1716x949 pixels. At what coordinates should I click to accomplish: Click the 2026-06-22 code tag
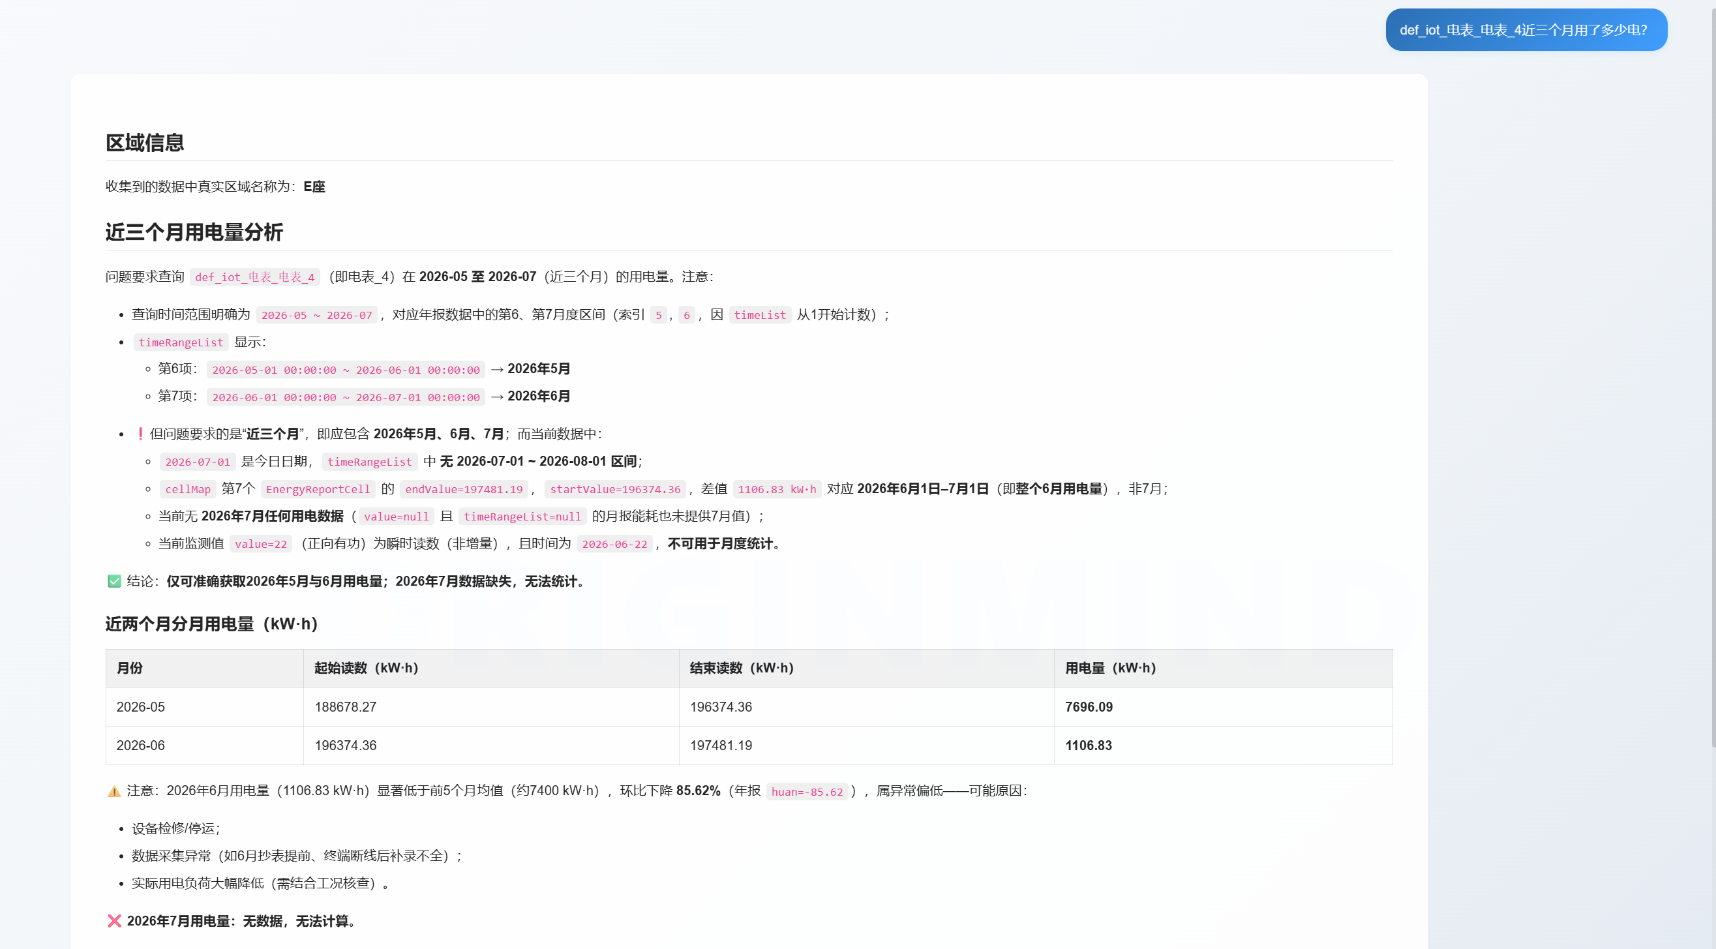614,543
